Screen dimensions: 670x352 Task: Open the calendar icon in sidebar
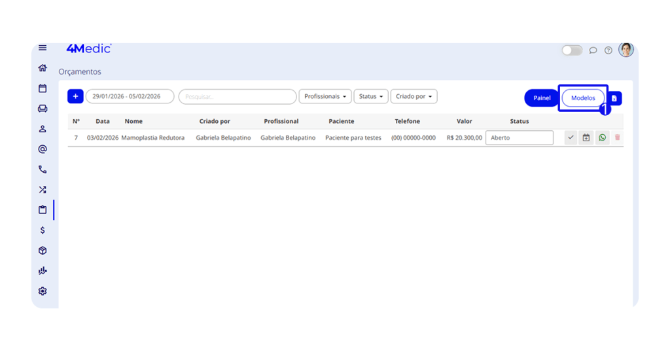pyautogui.click(x=43, y=88)
